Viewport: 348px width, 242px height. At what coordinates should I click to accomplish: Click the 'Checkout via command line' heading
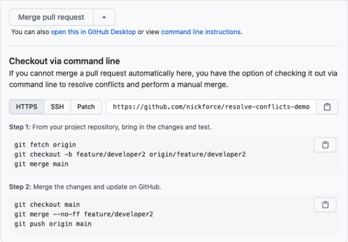(x=64, y=61)
